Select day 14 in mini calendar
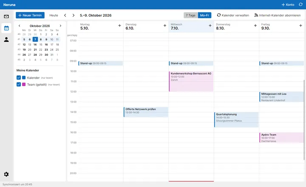The image size is (306, 187). point(35,45)
